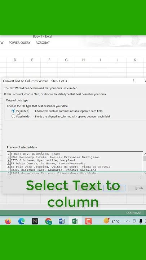Open Notion from the taskbar
Viewport: 146px width, 260px height.
point(35,221)
